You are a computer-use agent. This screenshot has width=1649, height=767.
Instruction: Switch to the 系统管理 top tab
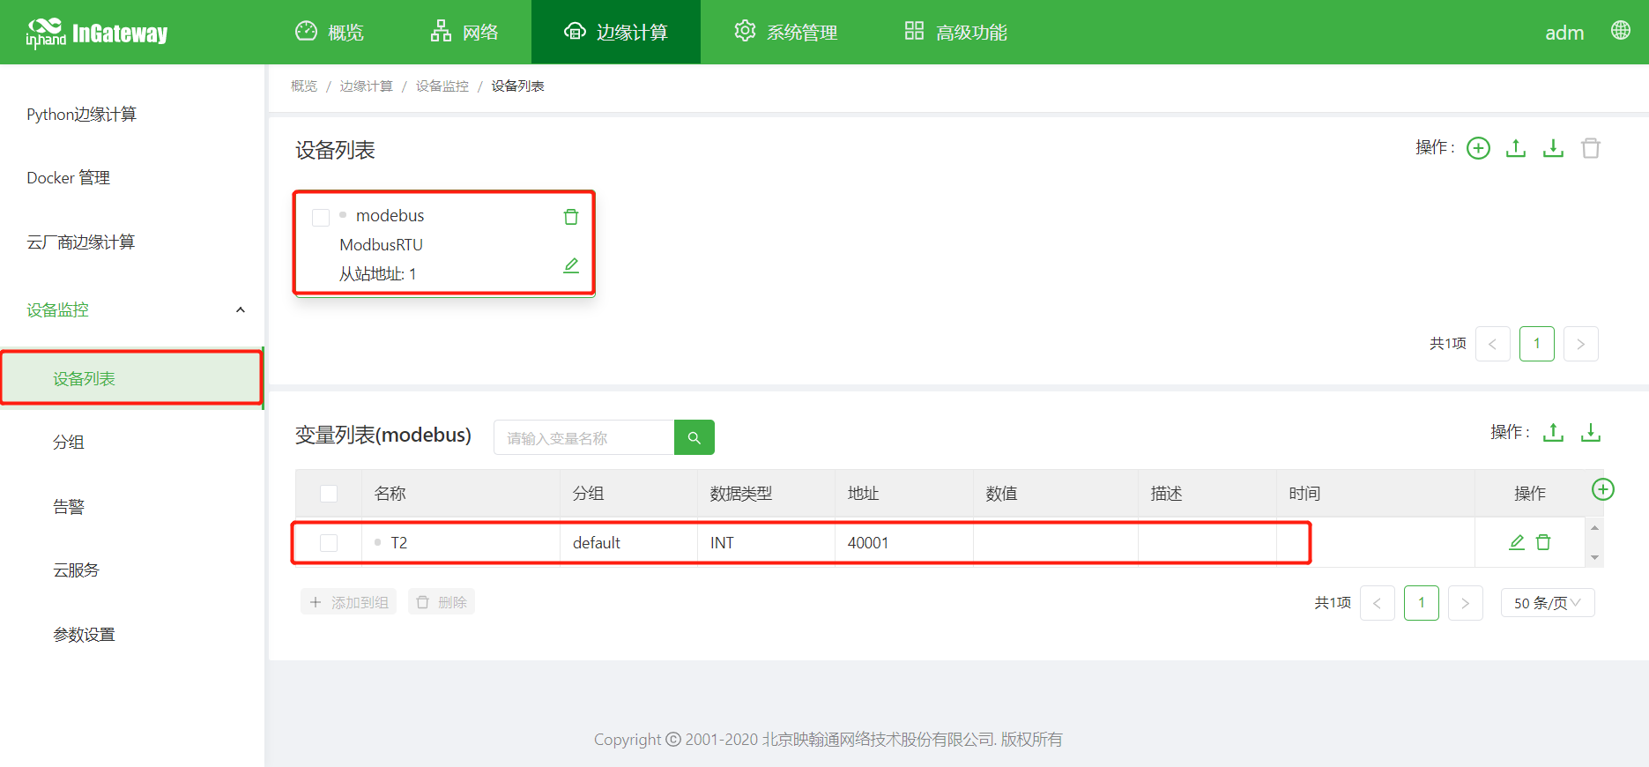pos(786,33)
